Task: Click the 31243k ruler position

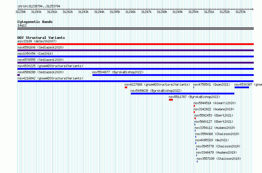Action: click(x=83, y=12)
